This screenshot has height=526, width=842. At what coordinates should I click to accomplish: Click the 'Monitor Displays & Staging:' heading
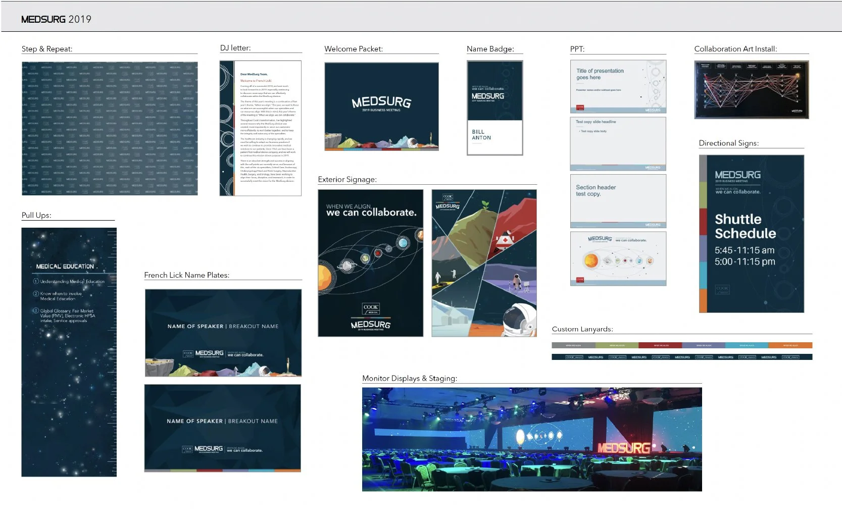[410, 378]
